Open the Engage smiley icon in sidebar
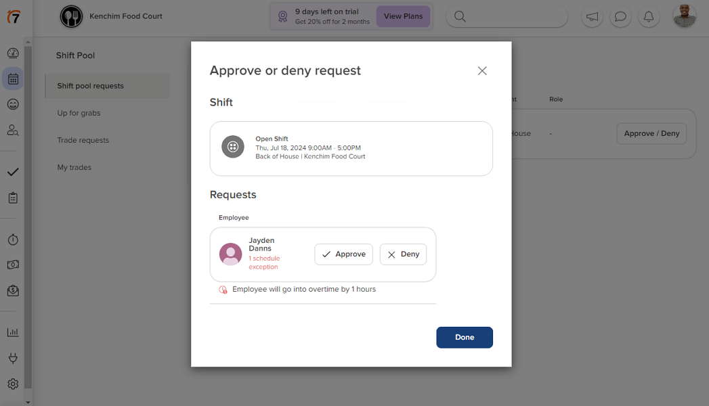 click(x=13, y=104)
